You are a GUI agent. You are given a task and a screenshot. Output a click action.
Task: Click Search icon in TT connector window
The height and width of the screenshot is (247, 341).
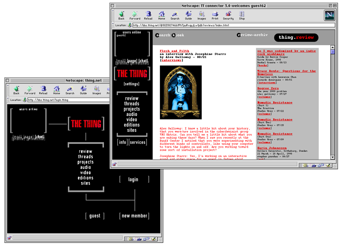[175, 15]
